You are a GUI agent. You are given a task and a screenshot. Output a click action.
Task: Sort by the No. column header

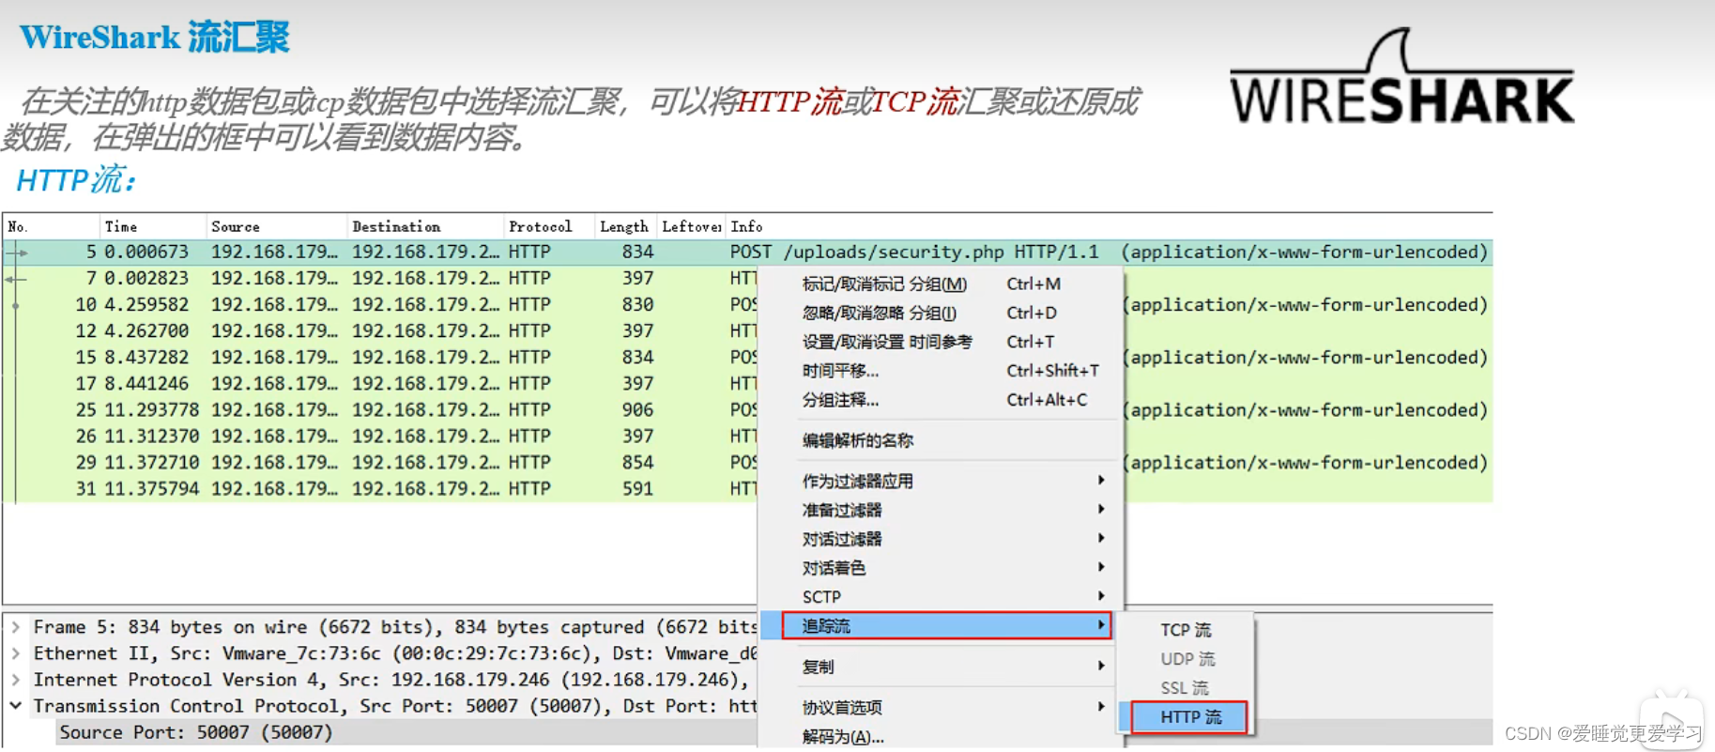pyautogui.click(x=52, y=226)
